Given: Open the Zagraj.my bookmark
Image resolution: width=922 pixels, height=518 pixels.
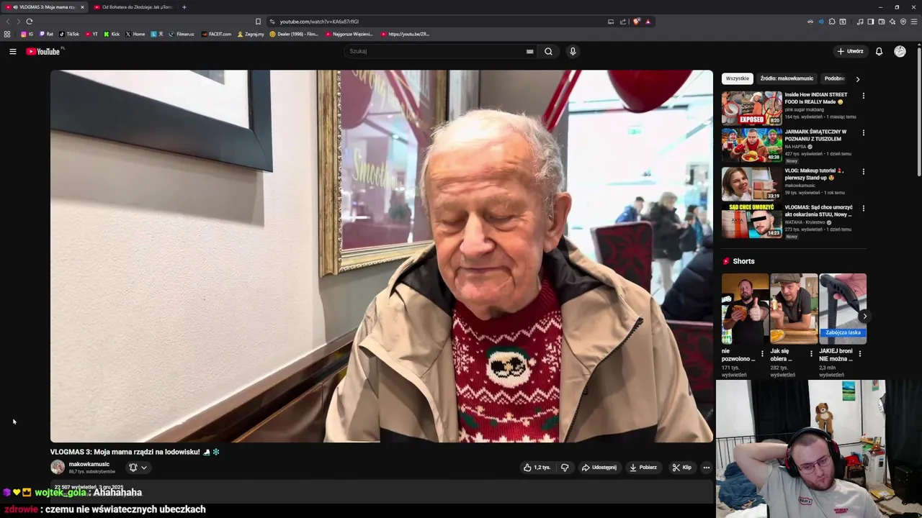Looking at the screenshot, I should point(251,34).
